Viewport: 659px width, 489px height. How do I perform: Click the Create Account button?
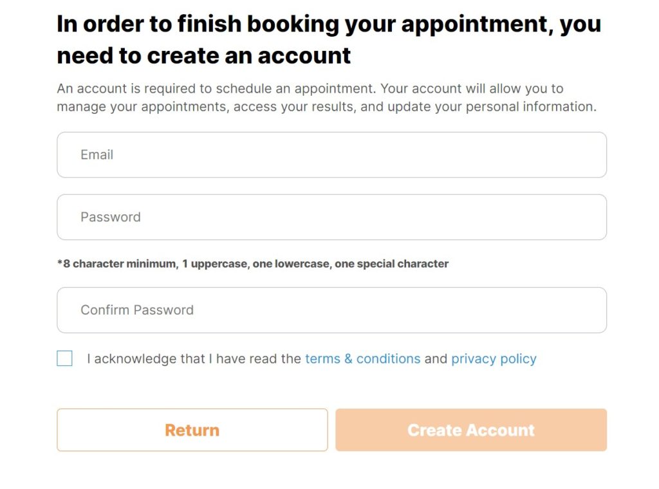[x=470, y=430]
